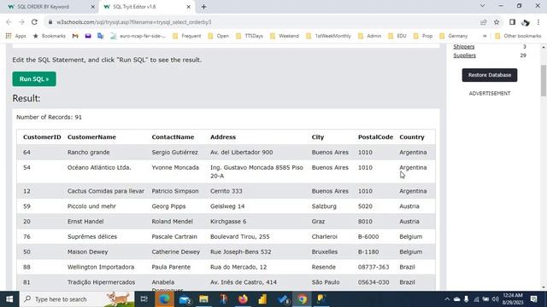Open Task View on taskbar
Viewport: 547px width, 307px height.
tap(144, 299)
